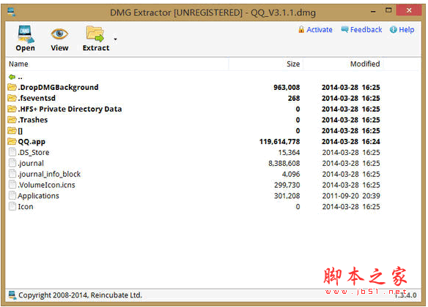Click the size value 4,096
Viewport: 428px width, 307px height.
pos(291,174)
